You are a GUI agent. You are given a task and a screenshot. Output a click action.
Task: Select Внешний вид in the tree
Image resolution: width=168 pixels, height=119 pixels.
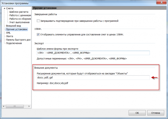[13, 26]
